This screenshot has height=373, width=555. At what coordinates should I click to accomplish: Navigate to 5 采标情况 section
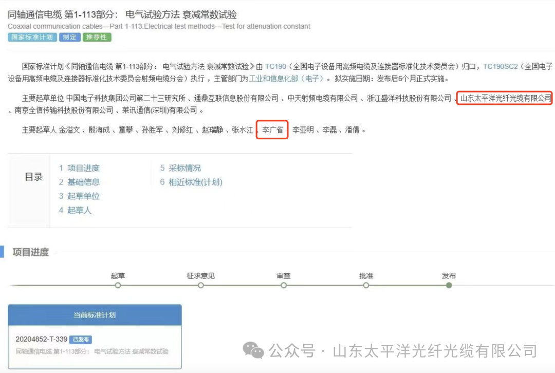pos(180,168)
